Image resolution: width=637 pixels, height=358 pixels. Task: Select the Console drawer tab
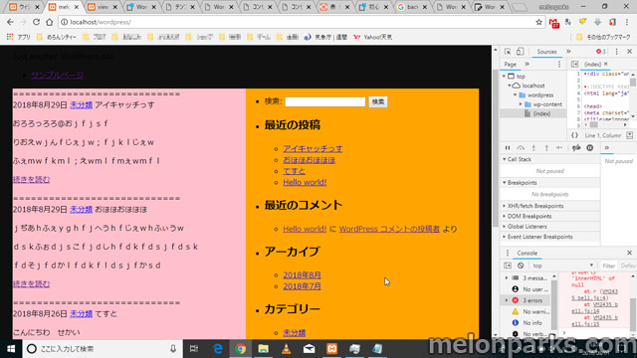(527, 253)
